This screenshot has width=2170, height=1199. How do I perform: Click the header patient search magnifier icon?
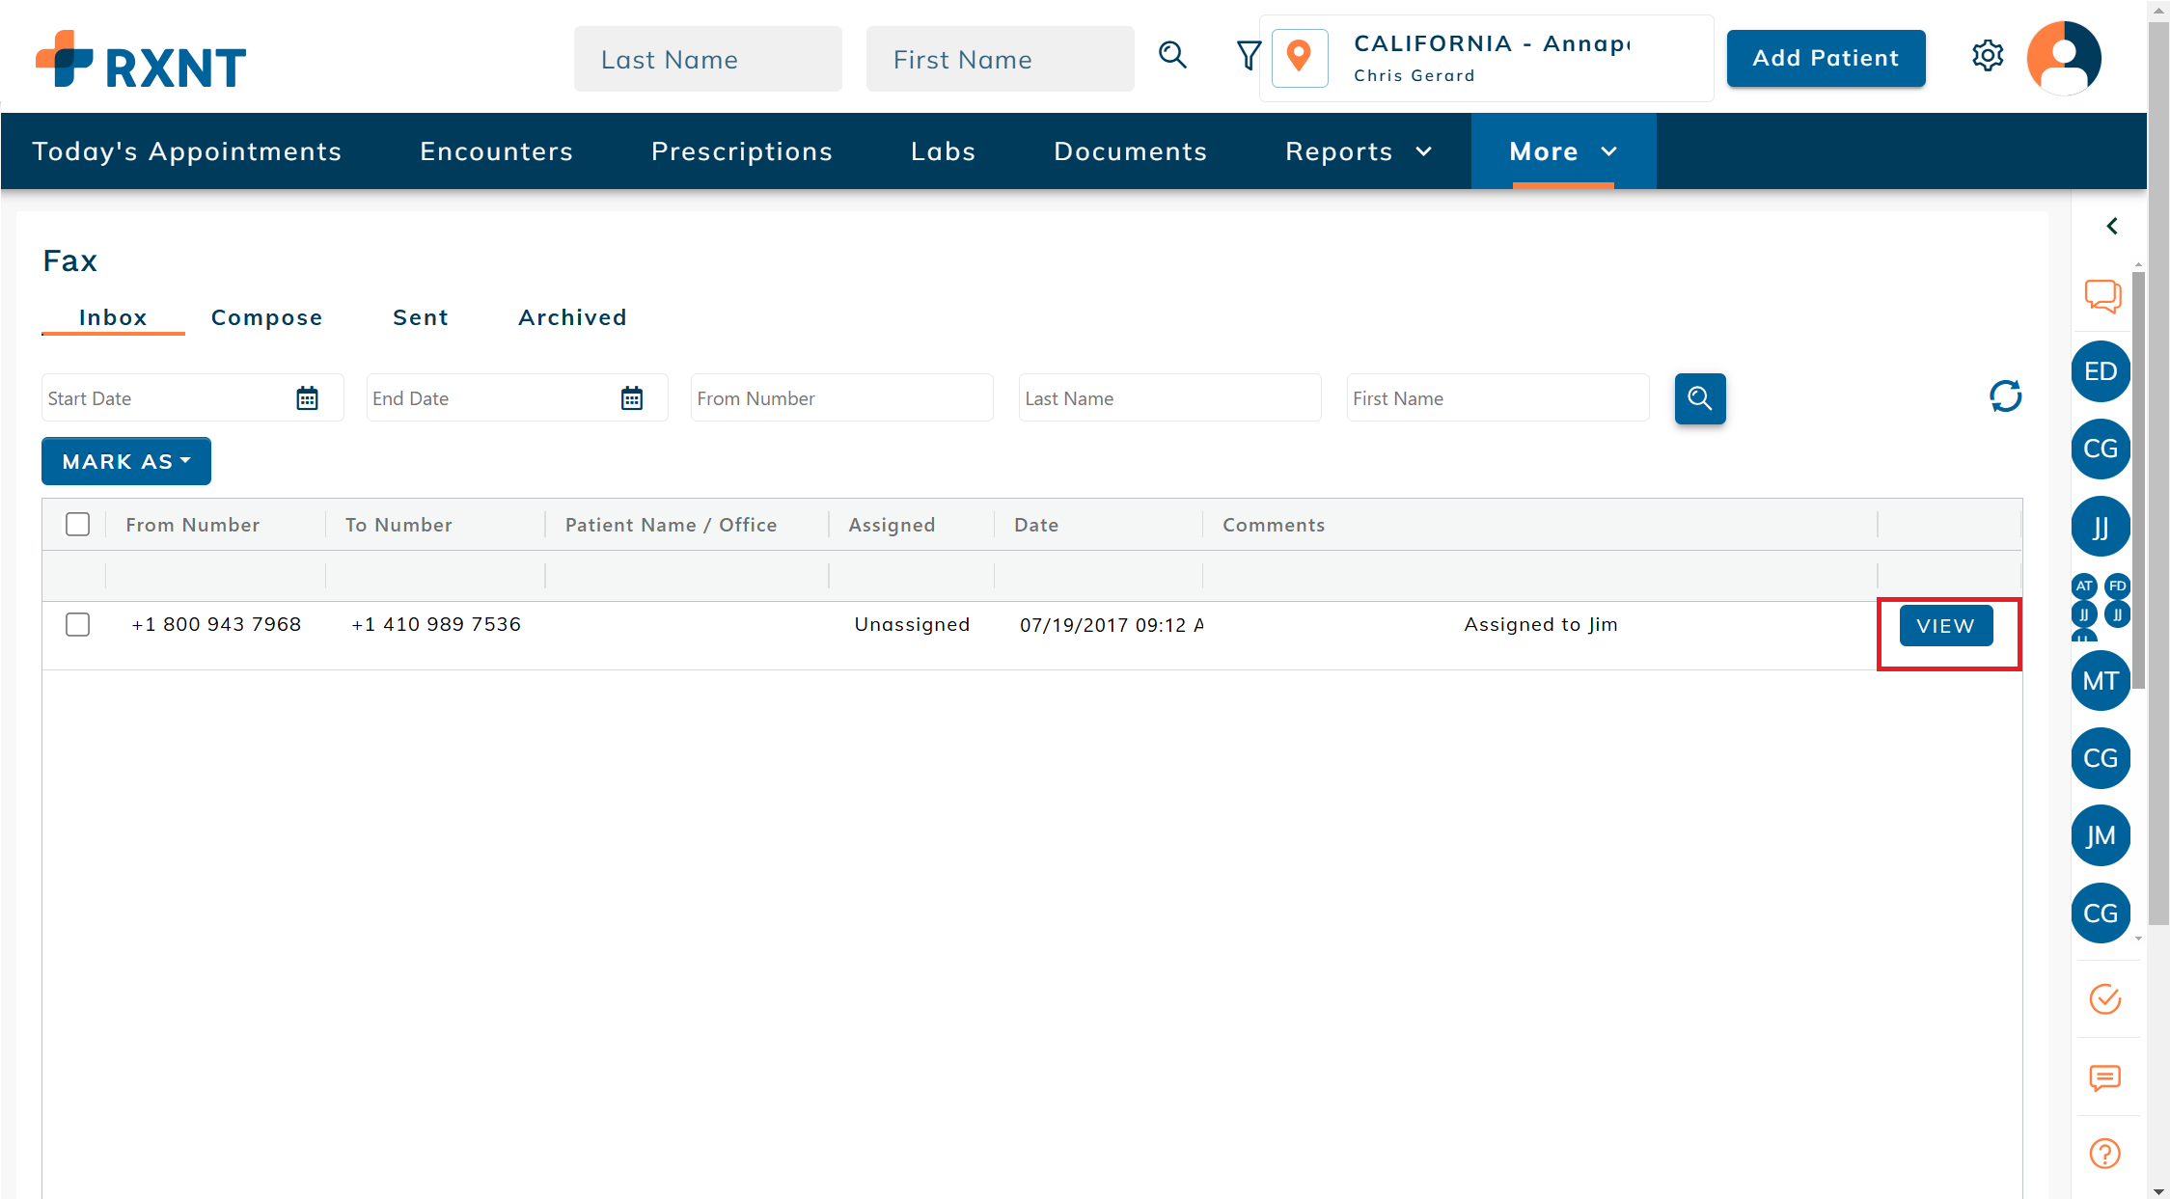point(1172,56)
